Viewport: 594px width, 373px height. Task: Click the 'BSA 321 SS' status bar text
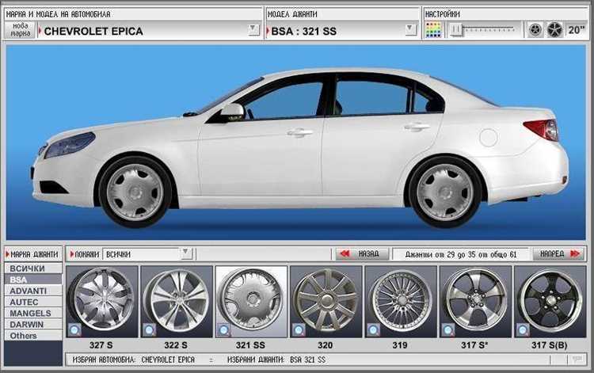coord(307,360)
